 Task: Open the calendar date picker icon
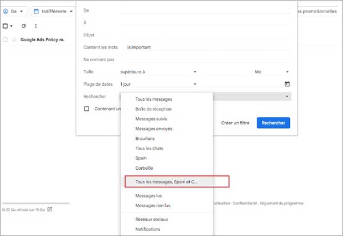click(x=287, y=84)
